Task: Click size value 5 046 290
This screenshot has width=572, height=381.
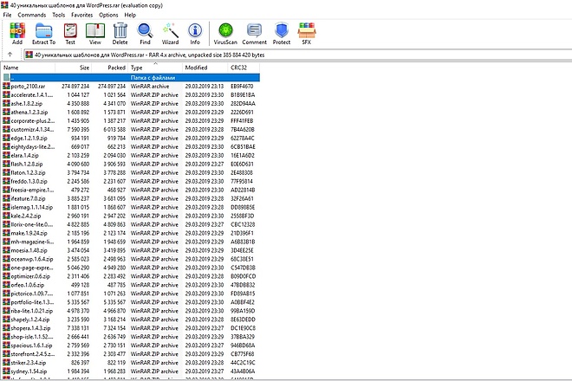Action: [78, 268]
